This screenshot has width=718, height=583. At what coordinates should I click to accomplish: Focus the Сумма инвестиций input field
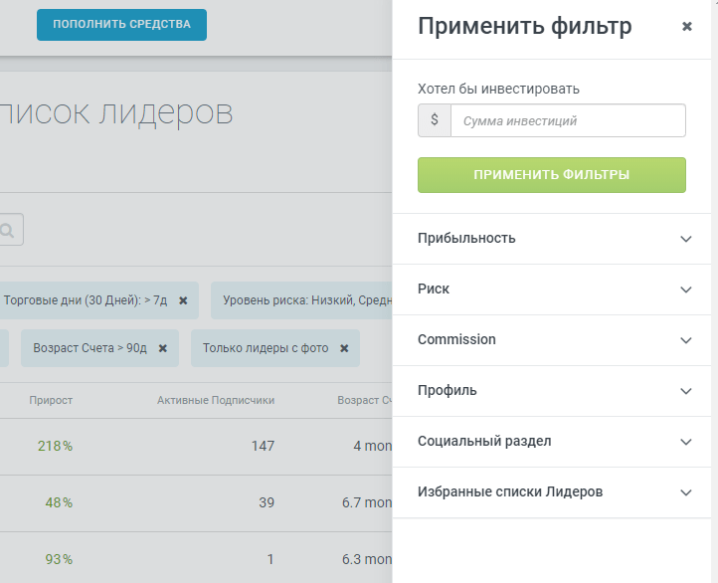(x=567, y=120)
